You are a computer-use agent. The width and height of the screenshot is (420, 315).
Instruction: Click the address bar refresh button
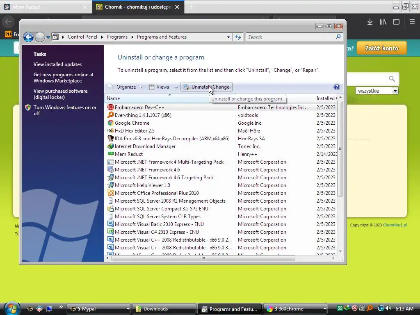[x=238, y=37]
